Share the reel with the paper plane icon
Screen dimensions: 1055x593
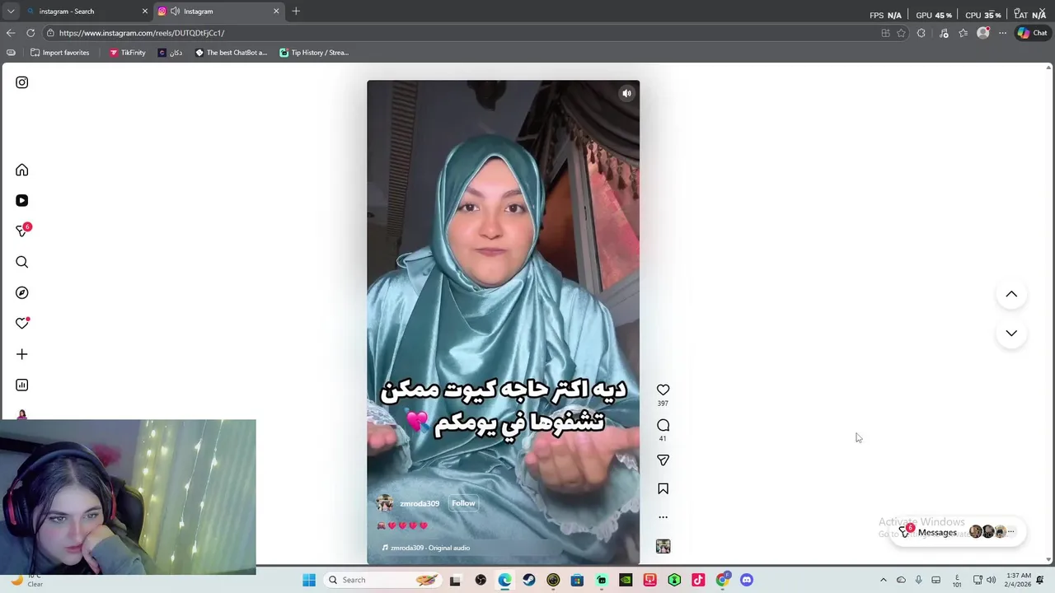[663, 460]
